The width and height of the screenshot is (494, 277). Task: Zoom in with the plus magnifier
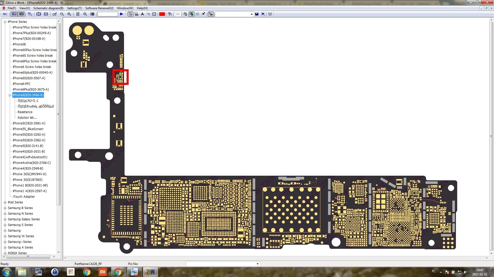(69, 14)
